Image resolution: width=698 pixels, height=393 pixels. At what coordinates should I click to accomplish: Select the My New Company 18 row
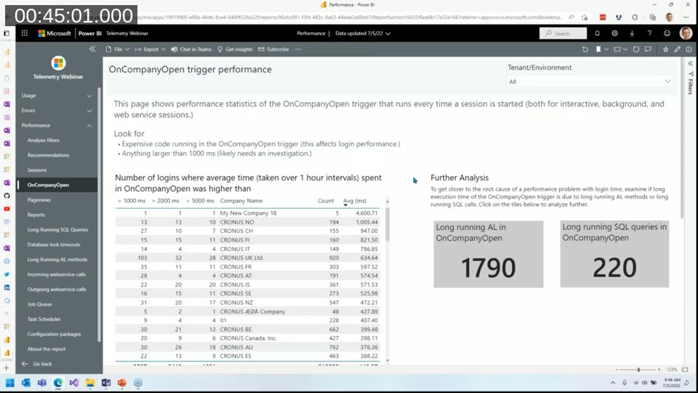247,213
